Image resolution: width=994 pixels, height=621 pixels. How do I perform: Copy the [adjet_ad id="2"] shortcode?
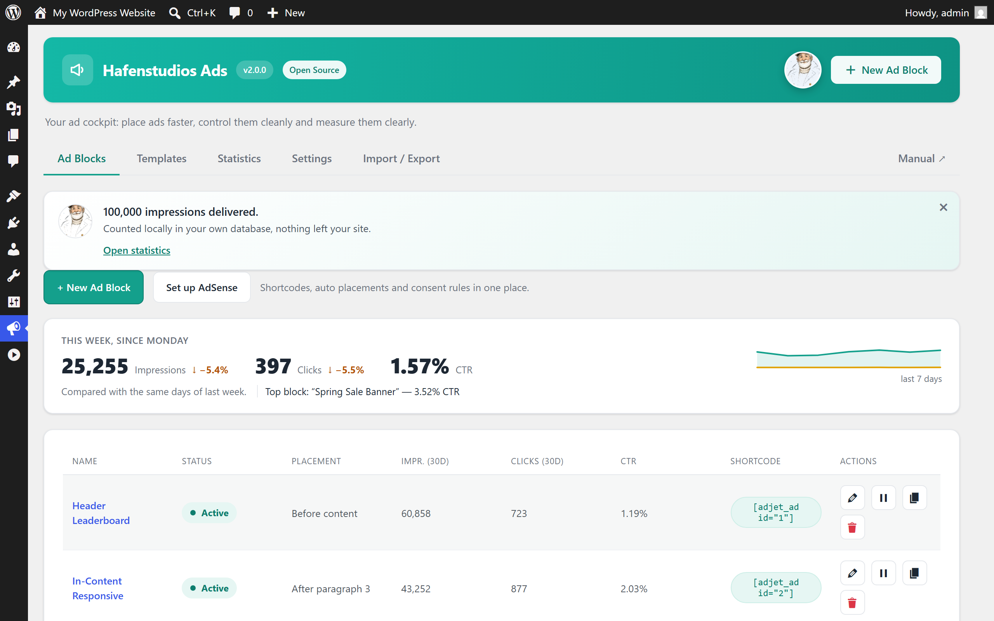coord(776,588)
